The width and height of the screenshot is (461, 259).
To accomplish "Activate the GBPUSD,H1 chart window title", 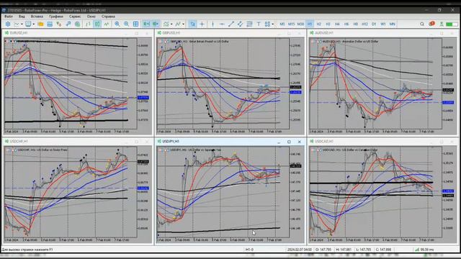I will pos(171,33).
